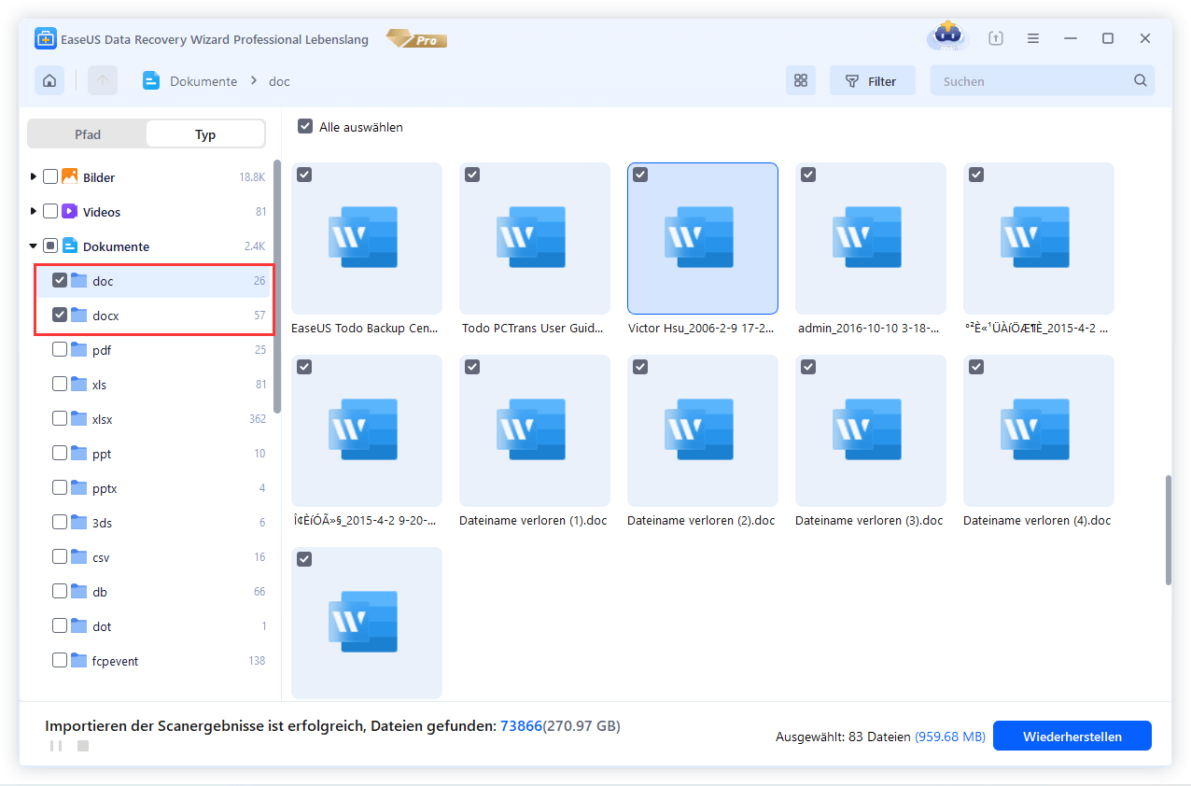Click the left panel vertical scrollbar
Viewport: 1191px width, 786px height.
(x=277, y=285)
